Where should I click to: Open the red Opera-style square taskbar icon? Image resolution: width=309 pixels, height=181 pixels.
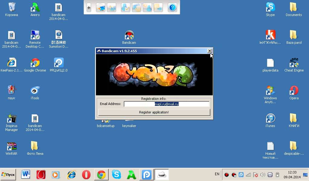(41, 174)
